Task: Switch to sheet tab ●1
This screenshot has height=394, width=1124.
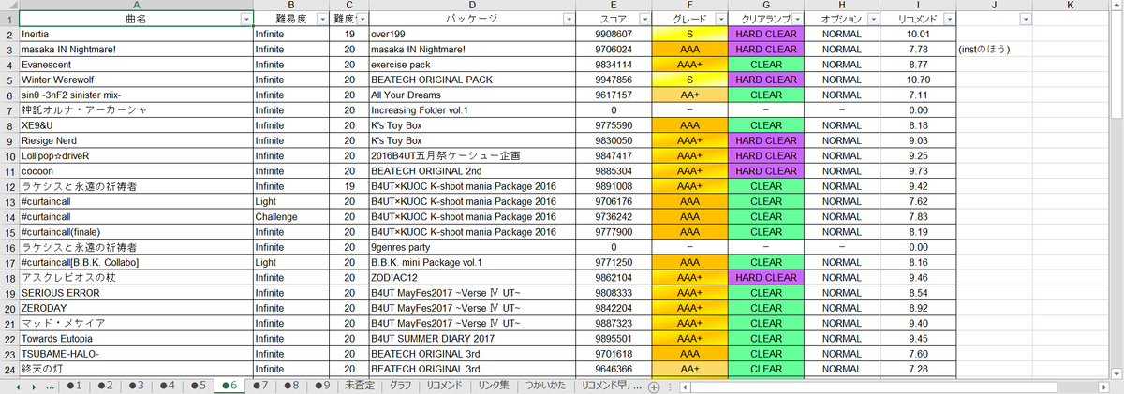Action: 72,386
